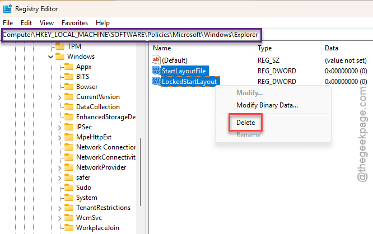Open the Edit menu
Screen dimensions: 373x234
tap(26, 23)
